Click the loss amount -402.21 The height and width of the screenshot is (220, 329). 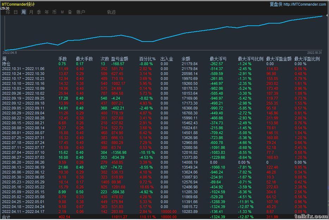[118, 108]
